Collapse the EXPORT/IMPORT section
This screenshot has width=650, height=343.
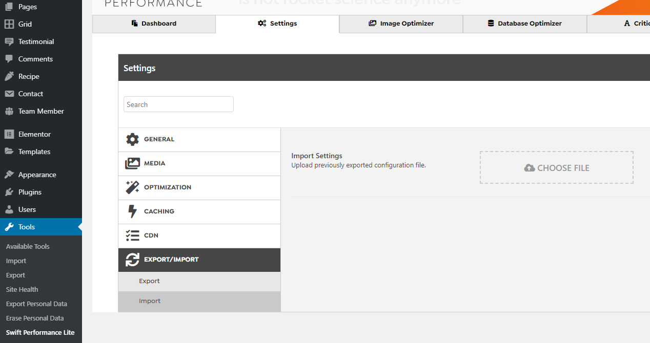point(199,260)
